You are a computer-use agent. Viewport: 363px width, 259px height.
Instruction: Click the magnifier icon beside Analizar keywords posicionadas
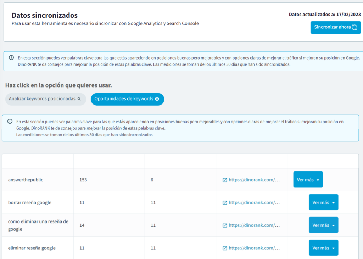coord(79,99)
